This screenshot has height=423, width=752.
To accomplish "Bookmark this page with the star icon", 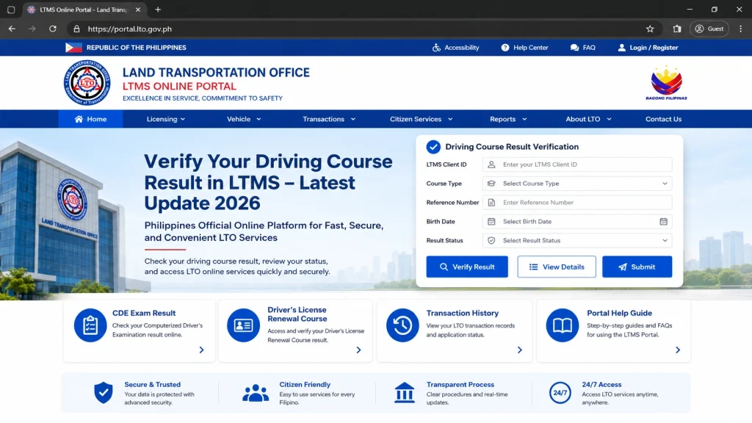I will pos(650,29).
